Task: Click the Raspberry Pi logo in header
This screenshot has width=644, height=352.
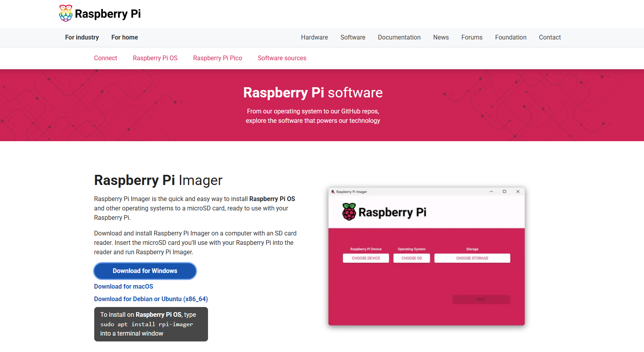Action: (100, 14)
